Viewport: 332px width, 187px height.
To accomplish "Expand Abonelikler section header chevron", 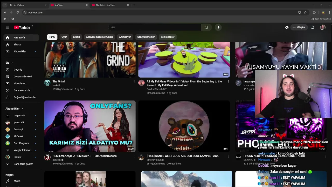I will point(22,109).
